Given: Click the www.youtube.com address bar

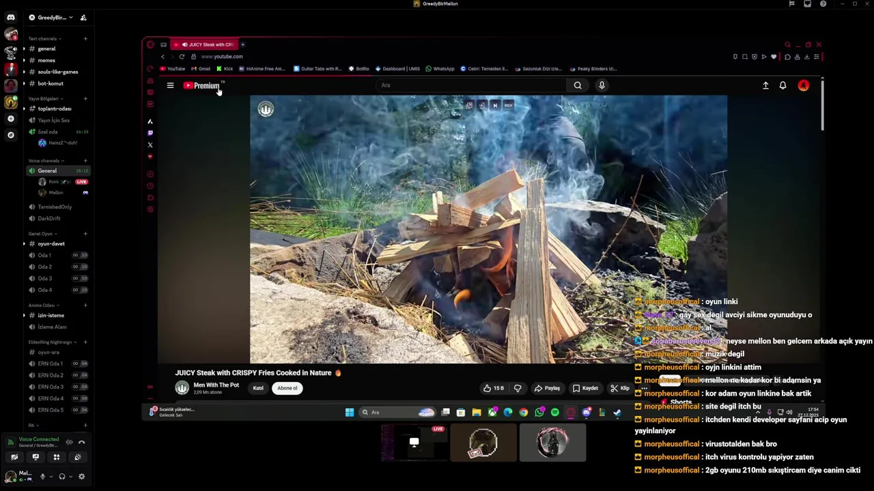Looking at the screenshot, I should 222,57.
